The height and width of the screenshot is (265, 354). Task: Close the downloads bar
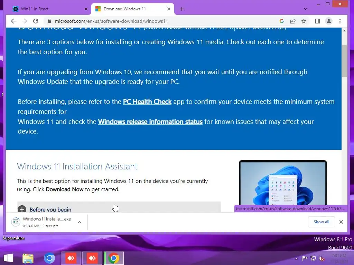tap(341, 222)
